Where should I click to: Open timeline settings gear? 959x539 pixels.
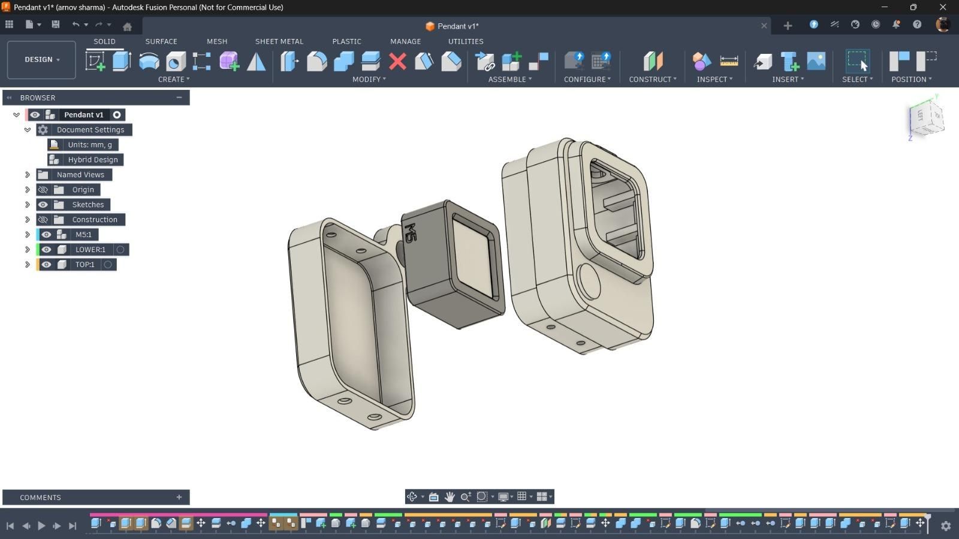tap(946, 526)
